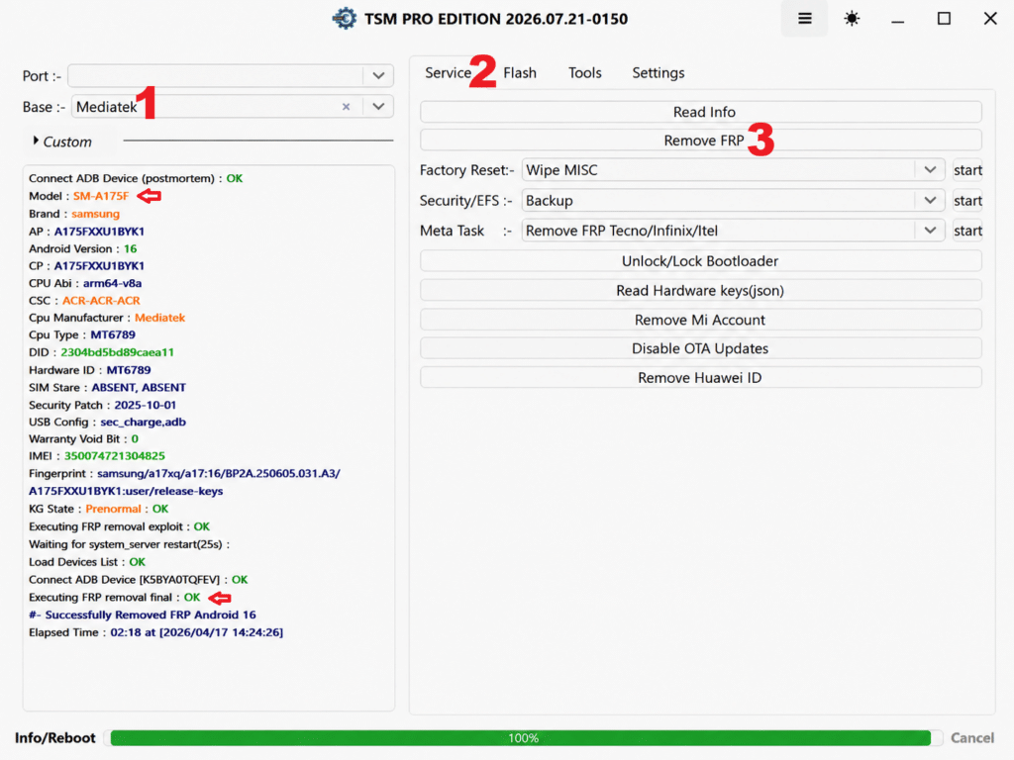Close the TSM Pro window
The height and width of the screenshot is (760, 1014).
pos(990,19)
